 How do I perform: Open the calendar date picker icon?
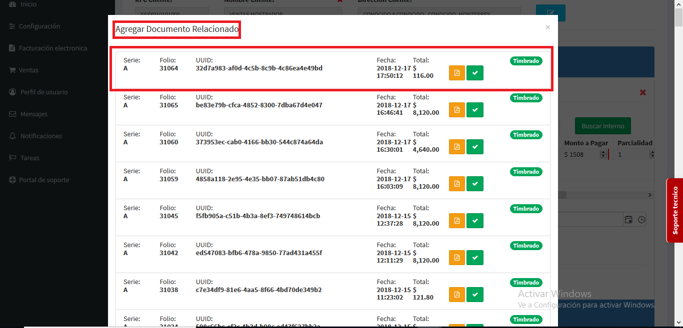pyautogui.click(x=628, y=219)
